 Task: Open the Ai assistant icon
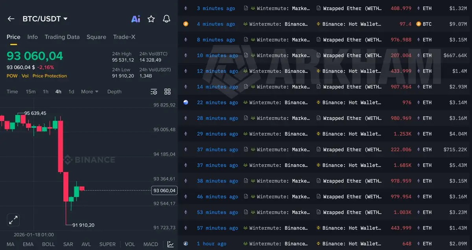coord(136,19)
